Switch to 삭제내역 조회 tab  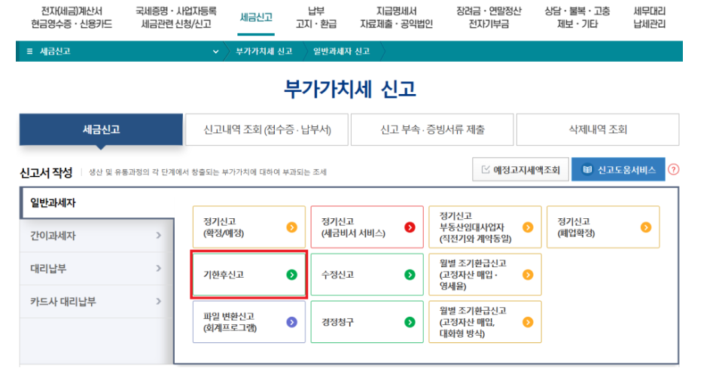point(598,129)
